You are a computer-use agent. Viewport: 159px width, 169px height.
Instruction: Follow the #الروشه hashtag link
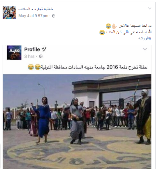coord(145,38)
